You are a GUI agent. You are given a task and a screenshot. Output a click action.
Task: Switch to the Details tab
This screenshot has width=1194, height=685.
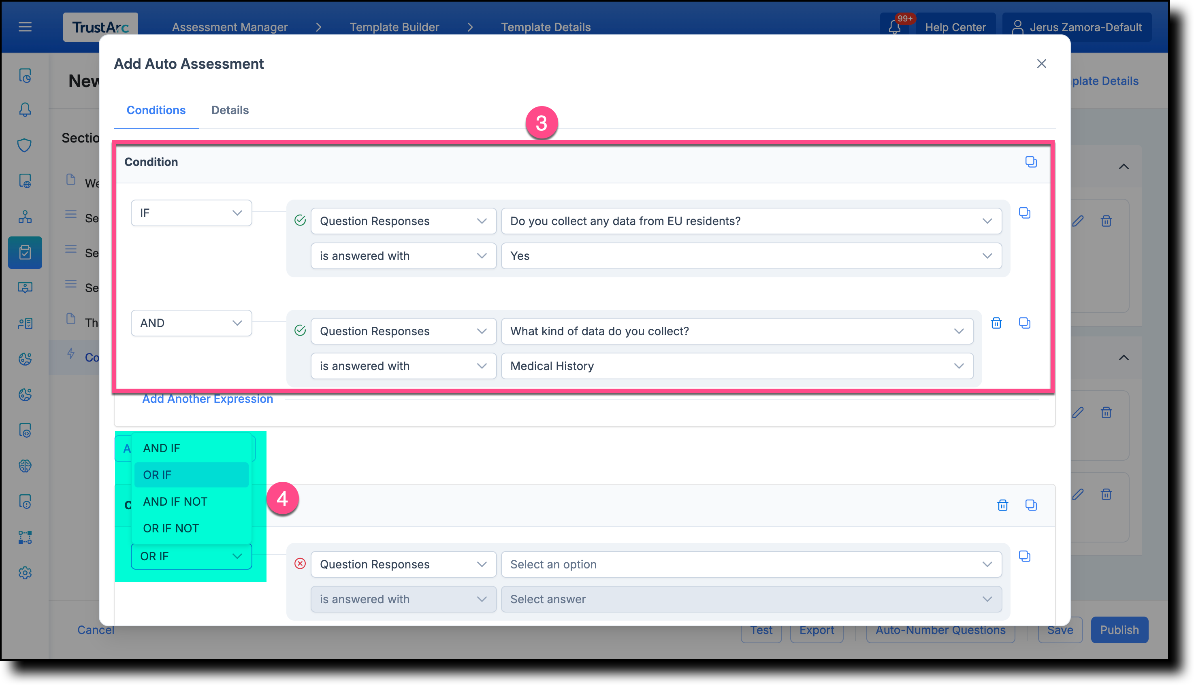[230, 110]
